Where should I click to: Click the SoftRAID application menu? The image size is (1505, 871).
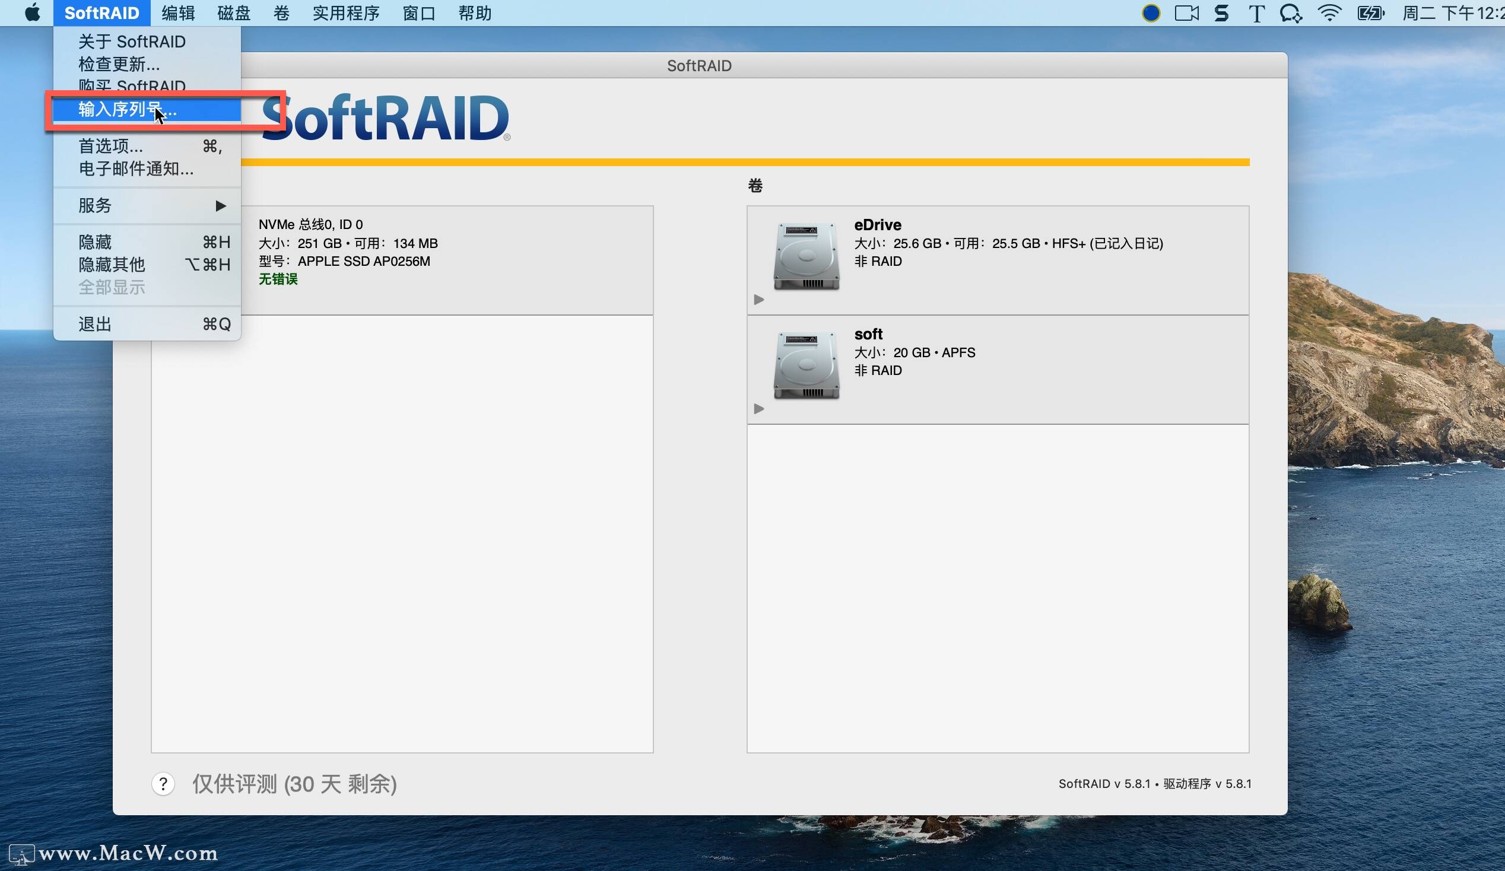coord(101,12)
